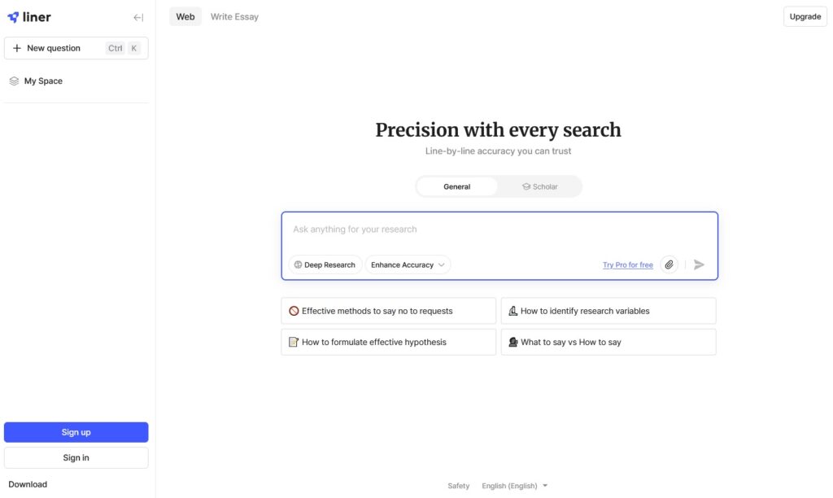833x498 pixels.
Task: Click the Try Pro for free link
Action: point(627,264)
